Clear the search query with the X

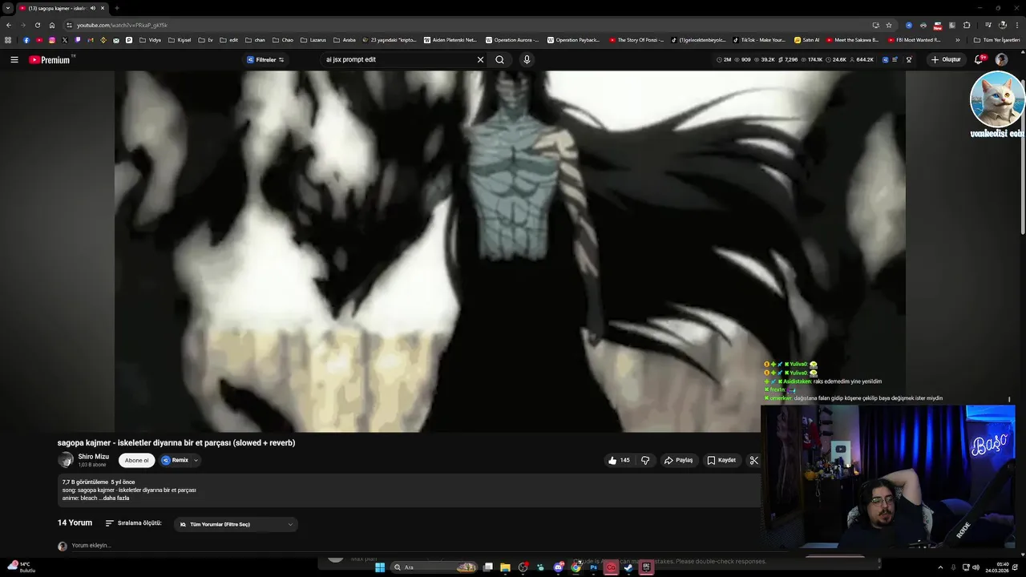(480, 59)
